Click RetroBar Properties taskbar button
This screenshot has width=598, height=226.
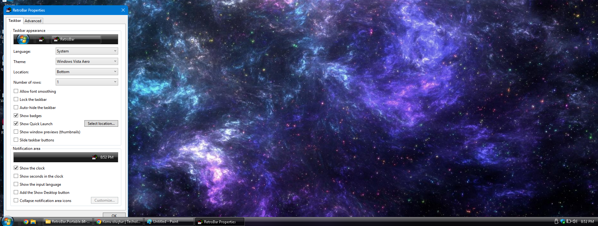[220, 222]
